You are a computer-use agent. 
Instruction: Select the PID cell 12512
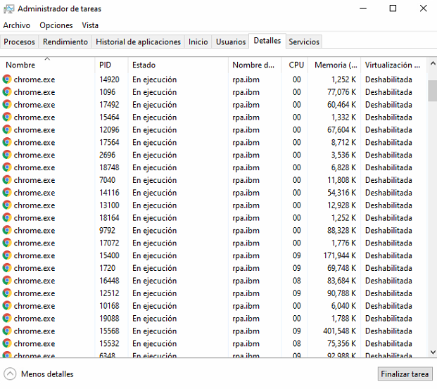[x=109, y=293]
